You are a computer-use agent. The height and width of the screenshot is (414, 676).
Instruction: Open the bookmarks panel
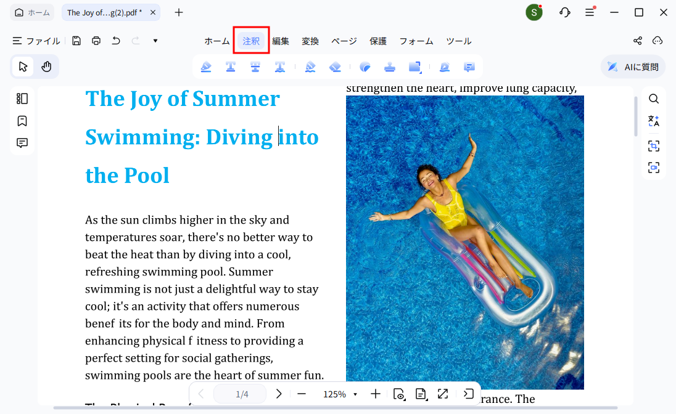(x=22, y=121)
